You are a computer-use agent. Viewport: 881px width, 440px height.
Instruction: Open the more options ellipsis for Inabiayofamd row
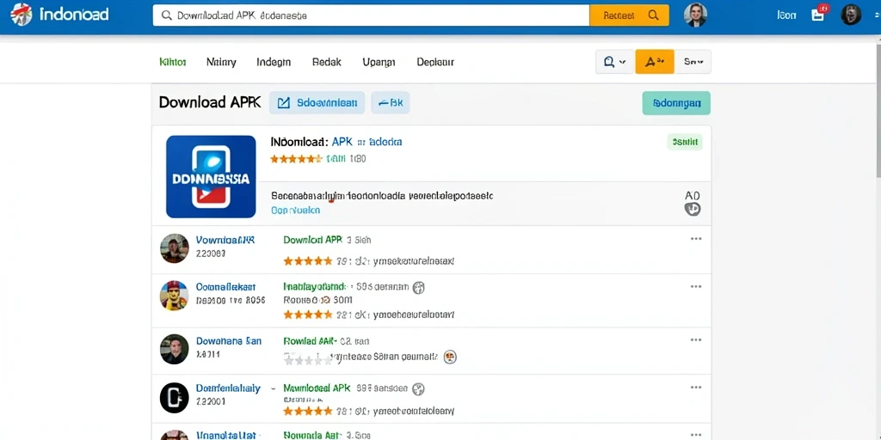pyautogui.click(x=696, y=287)
